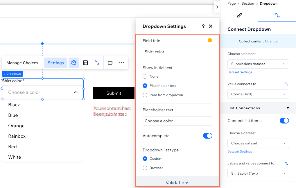
Task: Switch to the design paintbrush tab
Action: [x=239, y=15]
